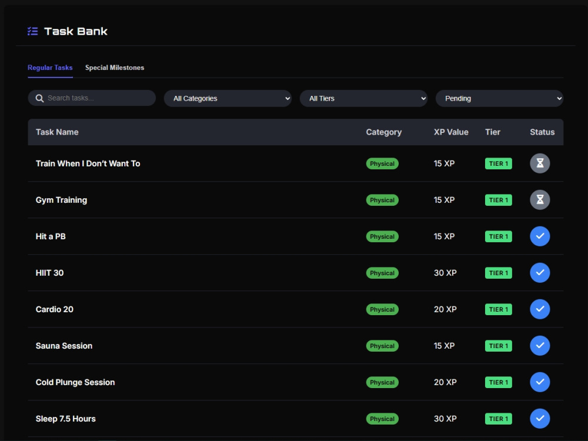
Task: Click the Physical badge on Gym Training row
Action: 382,200
